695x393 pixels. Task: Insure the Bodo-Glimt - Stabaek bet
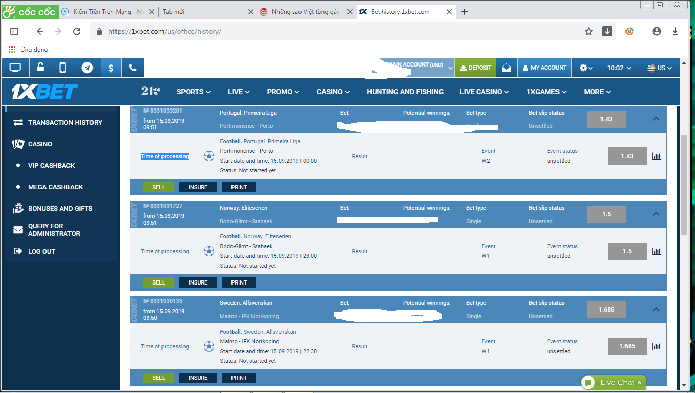click(x=198, y=282)
